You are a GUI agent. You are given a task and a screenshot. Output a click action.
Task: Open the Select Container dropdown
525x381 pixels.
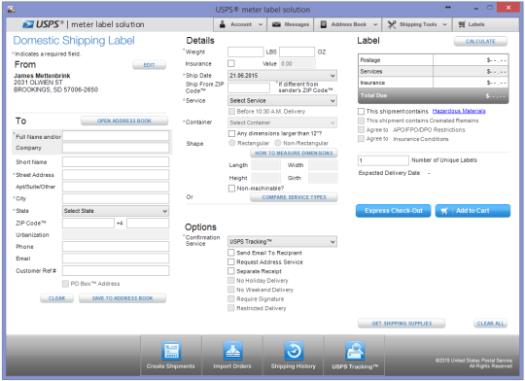tap(282, 122)
